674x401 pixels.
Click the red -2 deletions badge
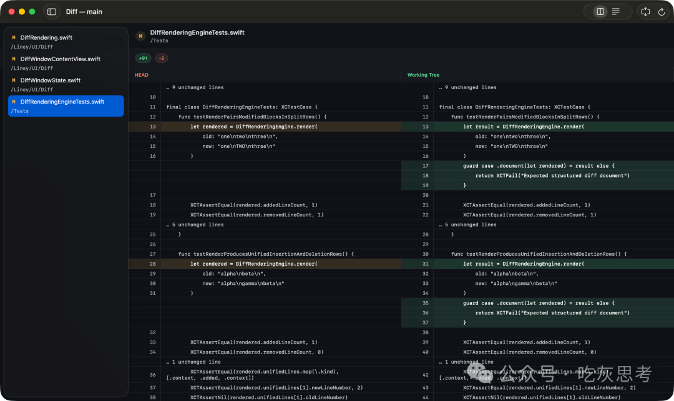[162, 58]
